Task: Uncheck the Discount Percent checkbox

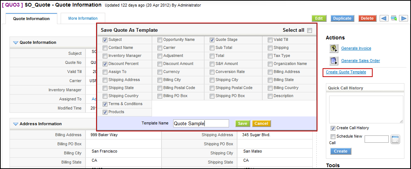Action: [x=105, y=64]
